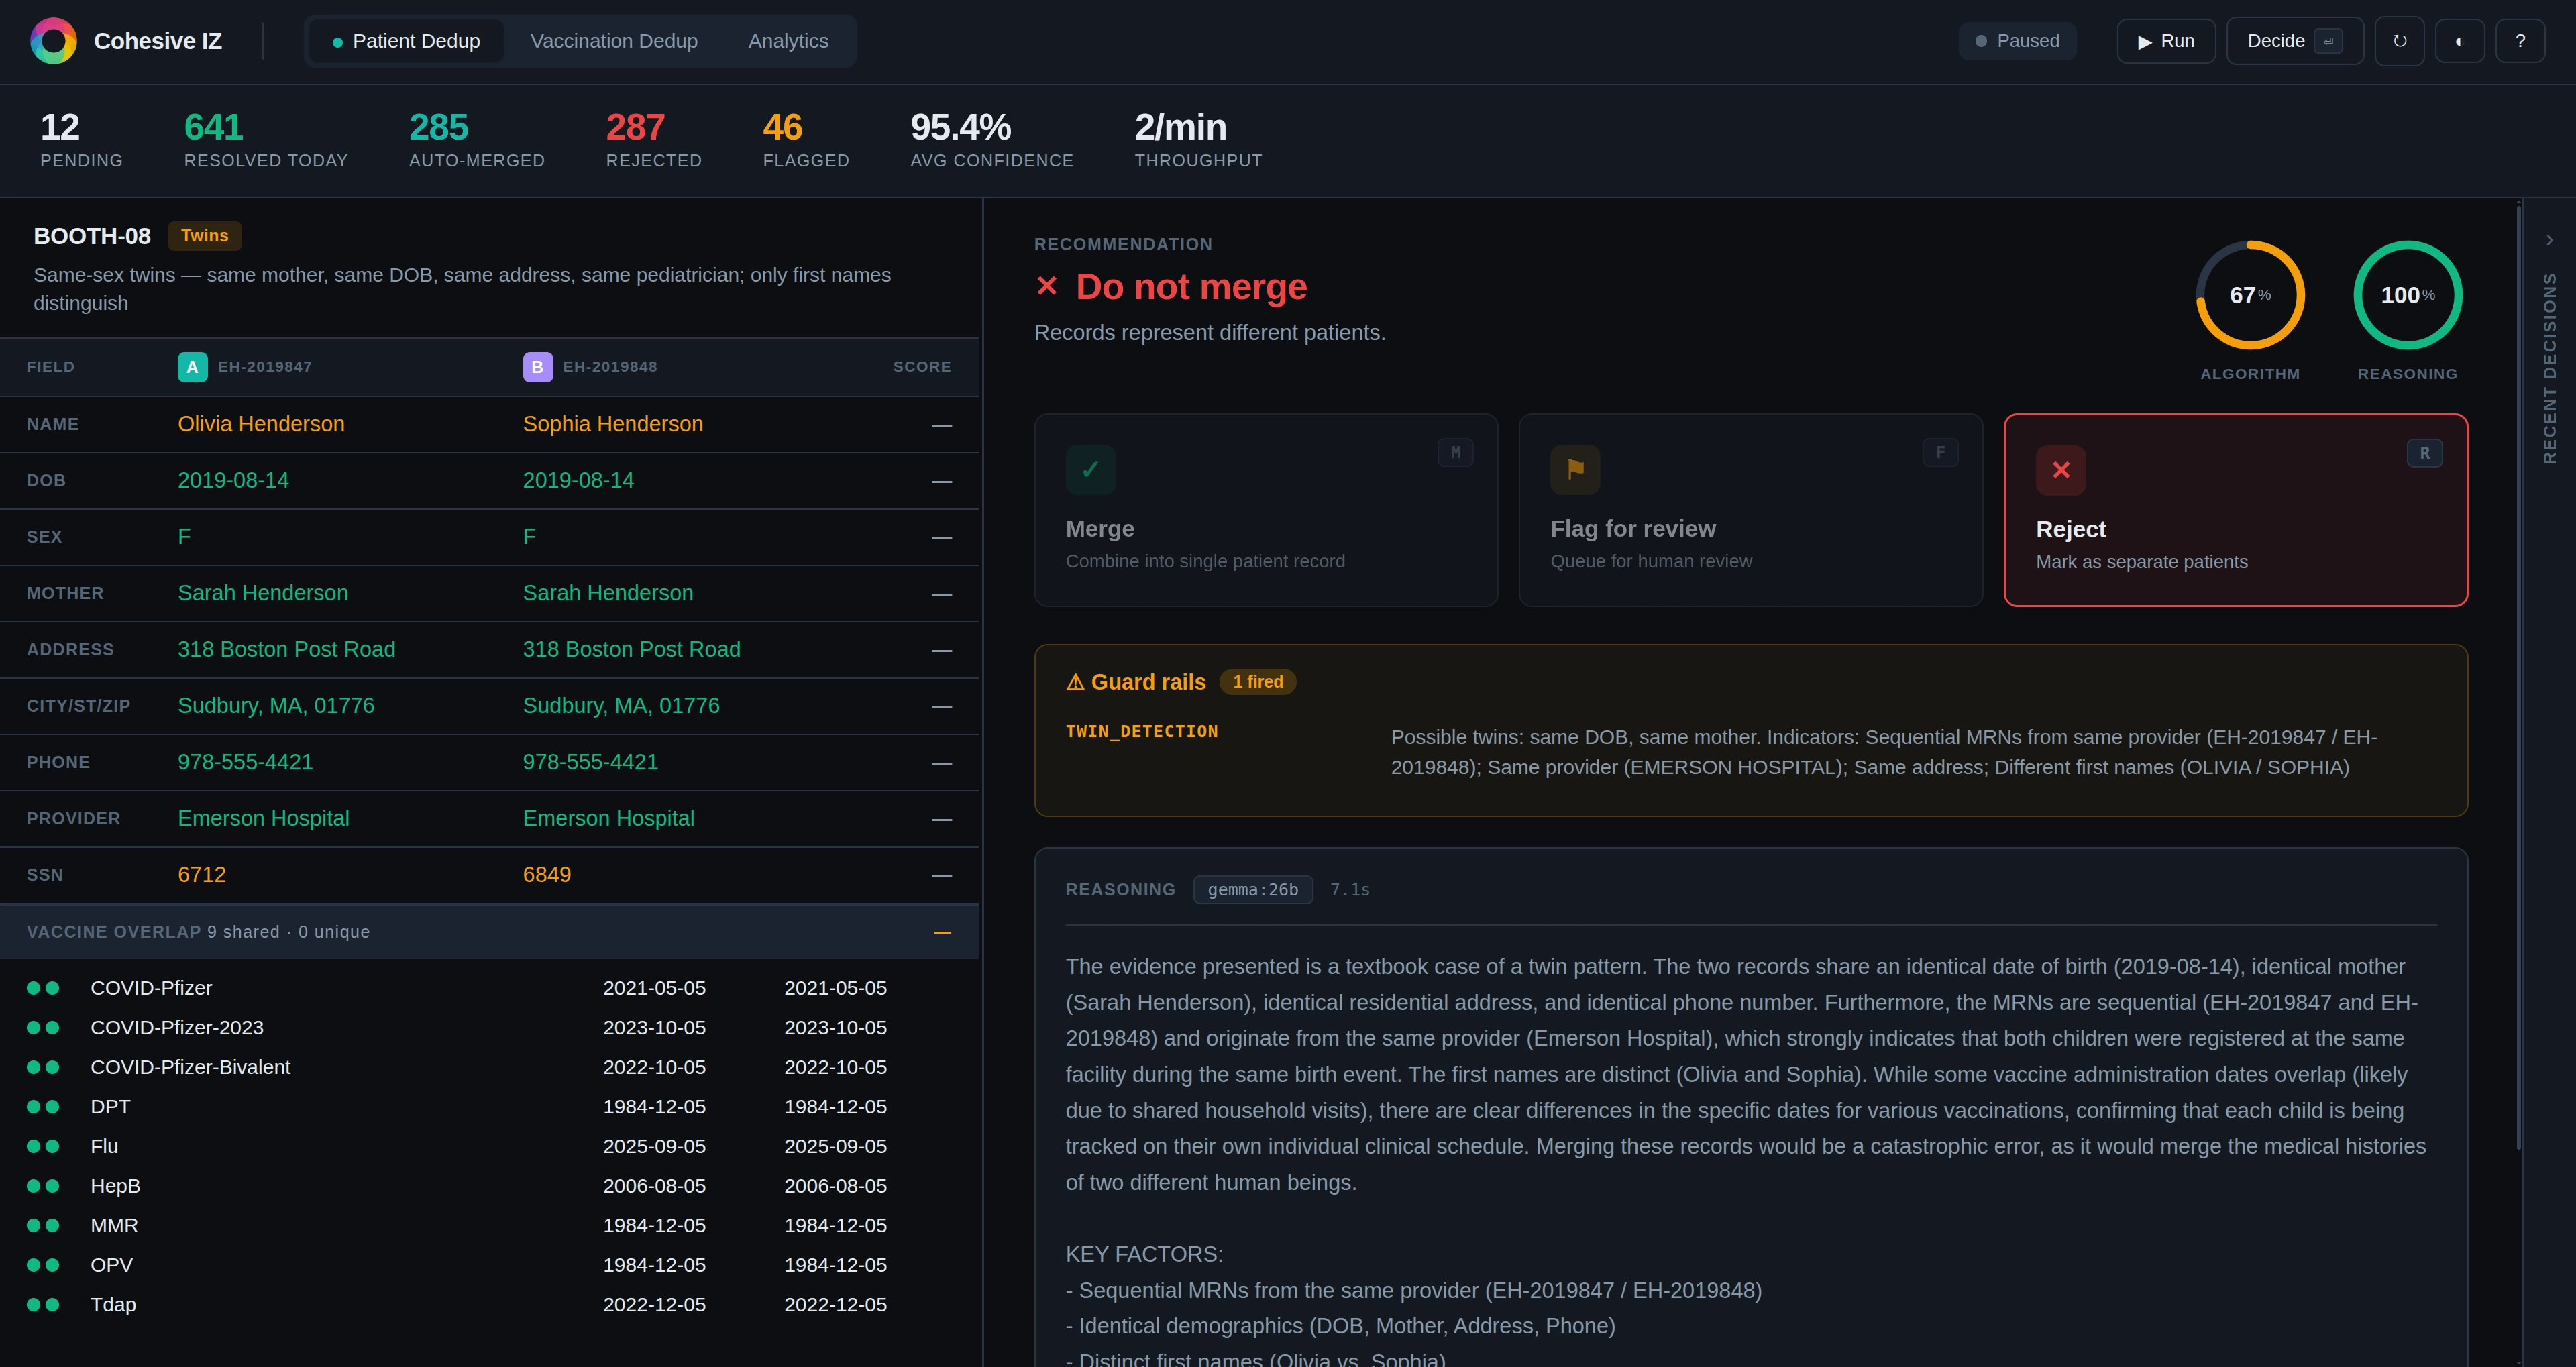Click the Decide button
Screen dimensions: 2576x1367
click(x=2295, y=41)
